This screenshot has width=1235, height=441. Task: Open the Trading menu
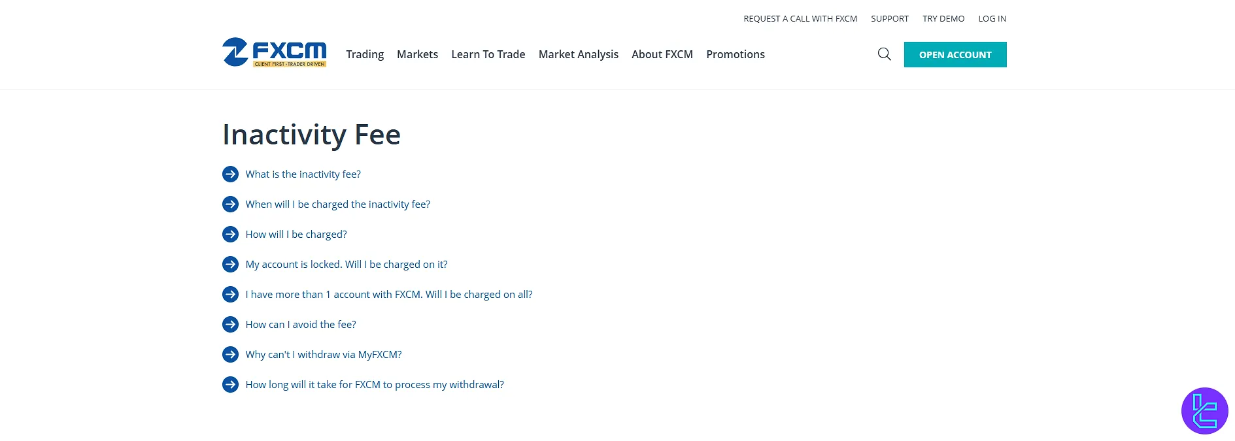point(365,54)
